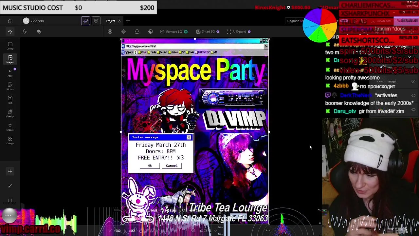Click Remove BG tool

click(x=174, y=31)
